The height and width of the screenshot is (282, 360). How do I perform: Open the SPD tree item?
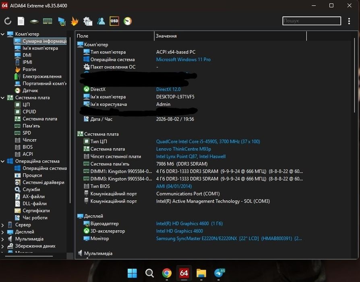(23, 133)
